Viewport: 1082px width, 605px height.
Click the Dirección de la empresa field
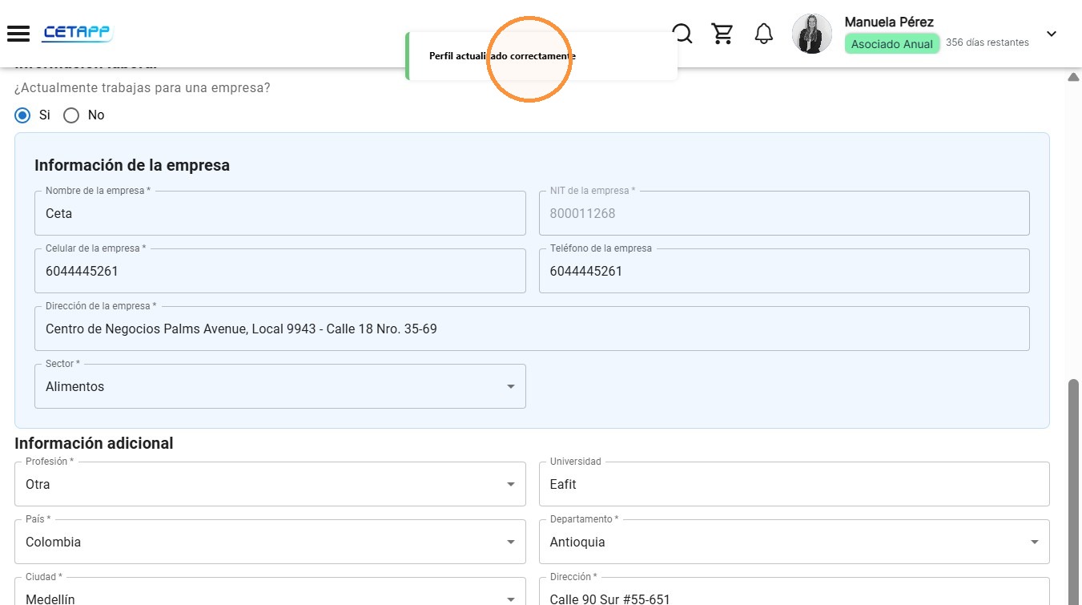click(x=532, y=329)
